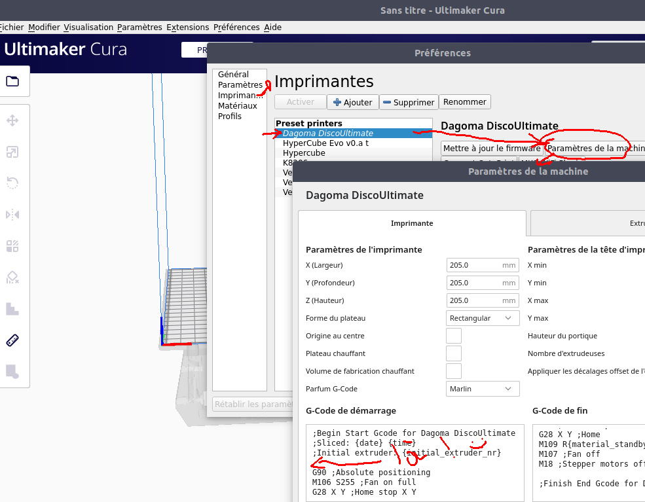Image resolution: width=645 pixels, height=502 pixels.
Task: Open Paramètres de la machine button
Action: pyautogui.click(x=595, y=148)
